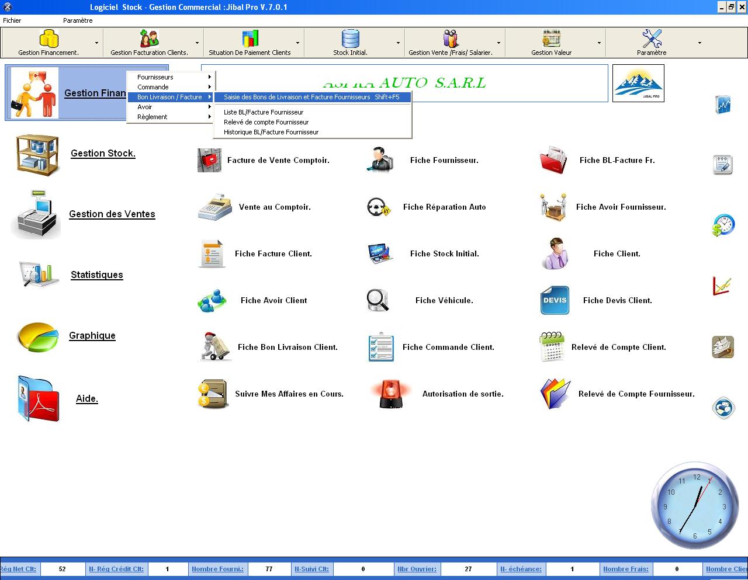Click the Jibal Pro mountain logo
Viewport: 748px width, 580px height.
click(638, 83)
